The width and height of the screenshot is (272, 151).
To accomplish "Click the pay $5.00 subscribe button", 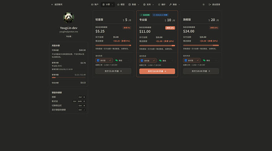I will tap(113, 71).
